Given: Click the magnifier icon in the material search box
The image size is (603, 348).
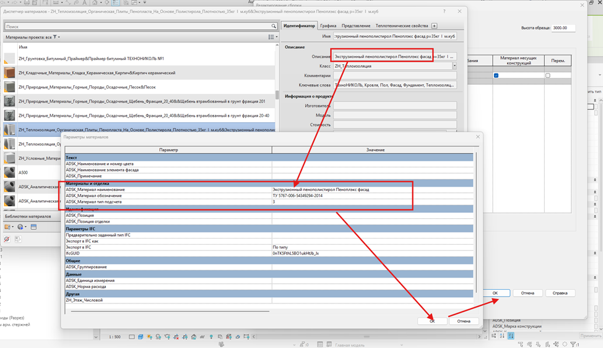Looking at the screenshot, I should coord(274,27).
